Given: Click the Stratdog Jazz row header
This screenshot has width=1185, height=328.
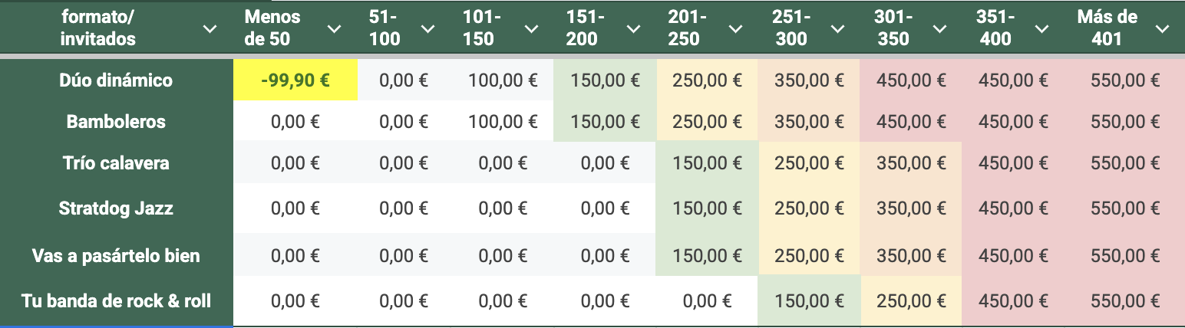Looking at the screenshot, I should [116, 208].
